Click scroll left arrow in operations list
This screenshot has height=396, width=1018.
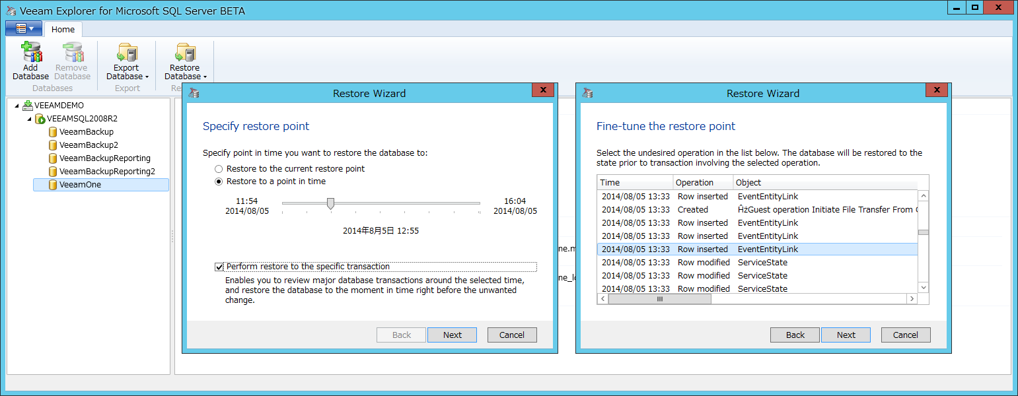[x=602, y=299]
